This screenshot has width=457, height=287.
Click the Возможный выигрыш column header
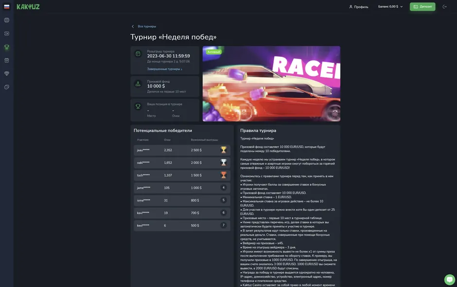click(204, 140)
